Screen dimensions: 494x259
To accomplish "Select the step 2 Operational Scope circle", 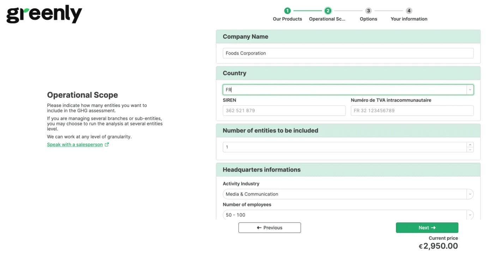I will [x=328, y=11].
